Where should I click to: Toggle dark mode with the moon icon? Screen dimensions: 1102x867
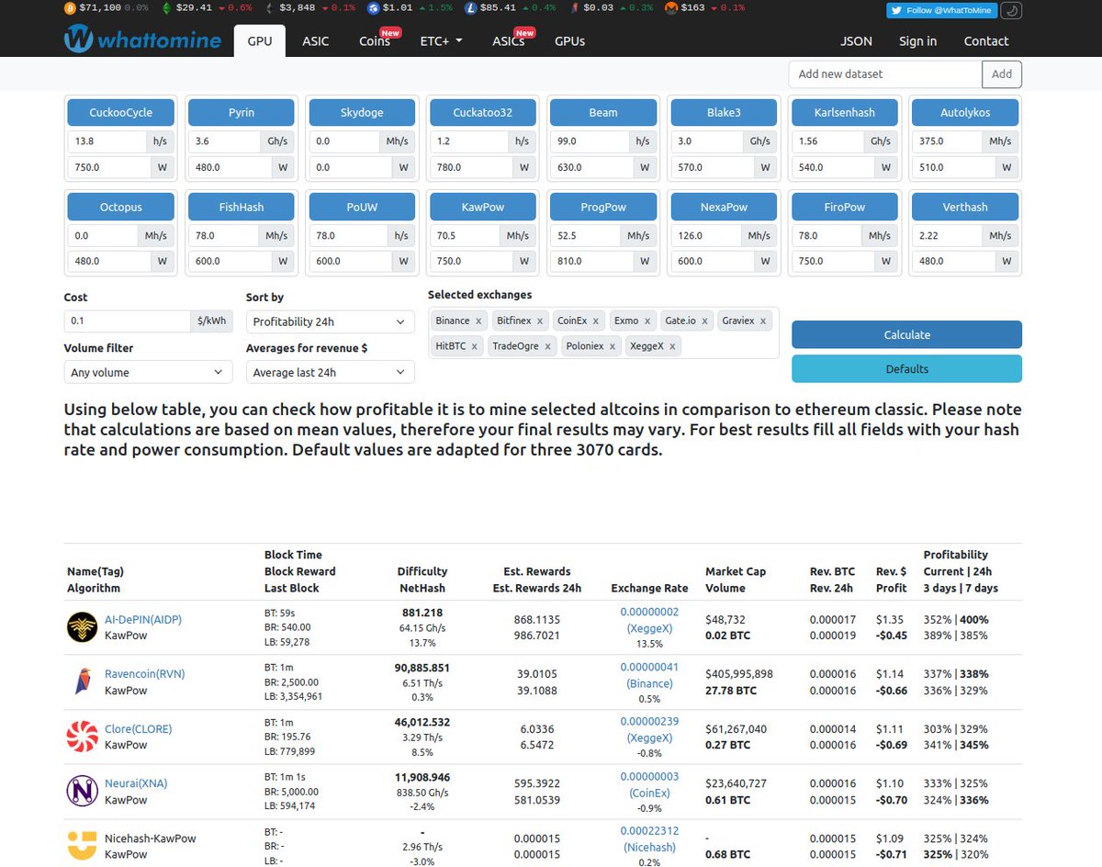1010,11
